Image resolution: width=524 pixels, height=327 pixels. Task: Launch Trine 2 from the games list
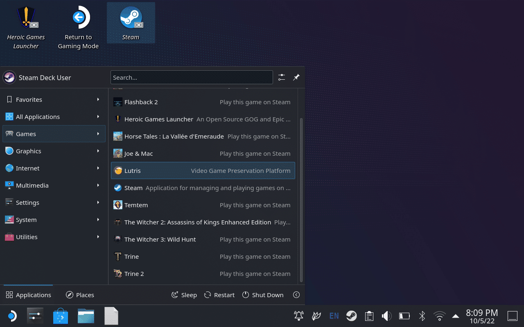203,273
